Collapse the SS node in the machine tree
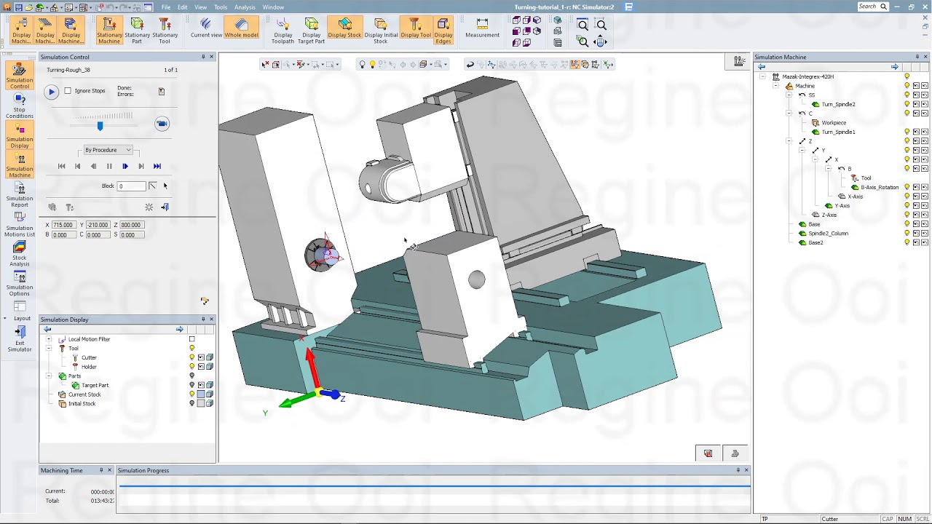Screen dimensions: 932x524 pyautogui.click(x=789, y=95)
